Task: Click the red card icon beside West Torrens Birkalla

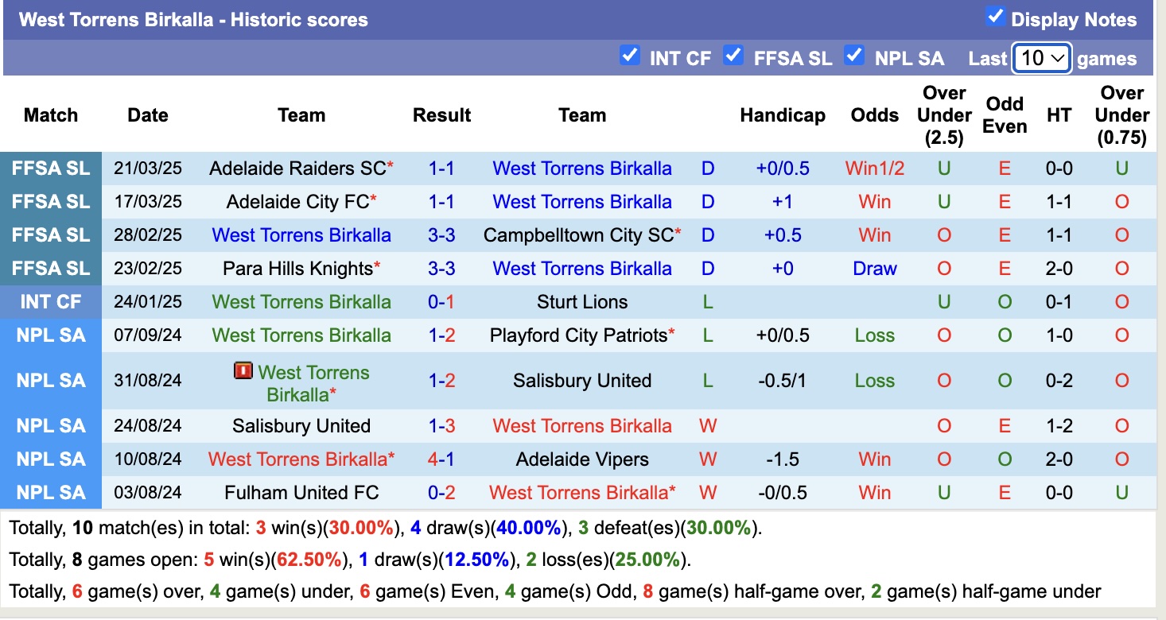Action: (x=243, y=371)
